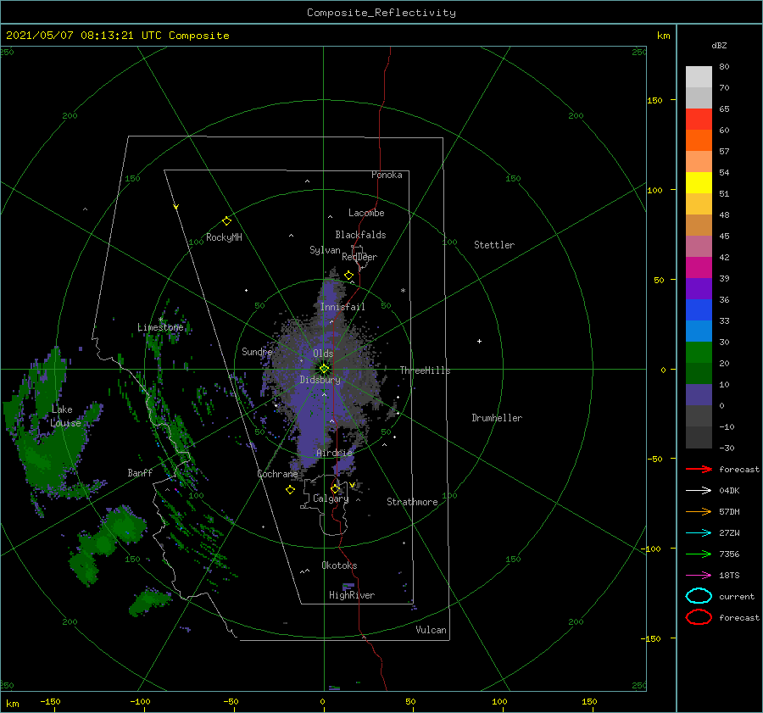Click the purple 39 dBZ legend swatch
This screenshot has width=763, height=713.
(x=699, y=289)
